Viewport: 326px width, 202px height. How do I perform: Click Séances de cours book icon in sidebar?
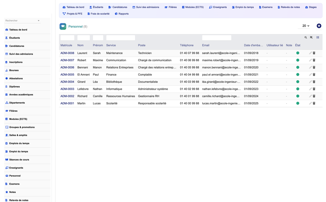point(7,160)
